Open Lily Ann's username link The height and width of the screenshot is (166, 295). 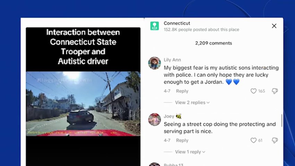pos(172,60)
